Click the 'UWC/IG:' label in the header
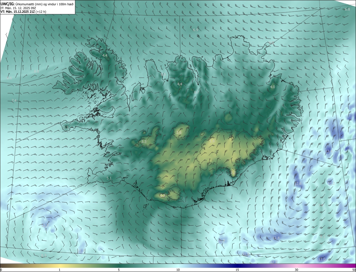The width and height of the screenshot is (356, 272). pyautogui.click(x=8, y=4)
